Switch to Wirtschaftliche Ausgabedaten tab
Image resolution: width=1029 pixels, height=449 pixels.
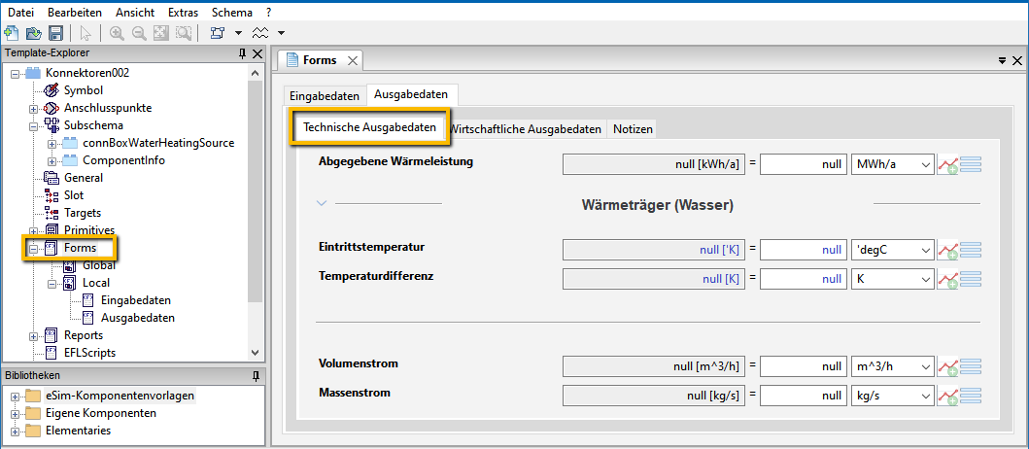(x=526, y=129)
